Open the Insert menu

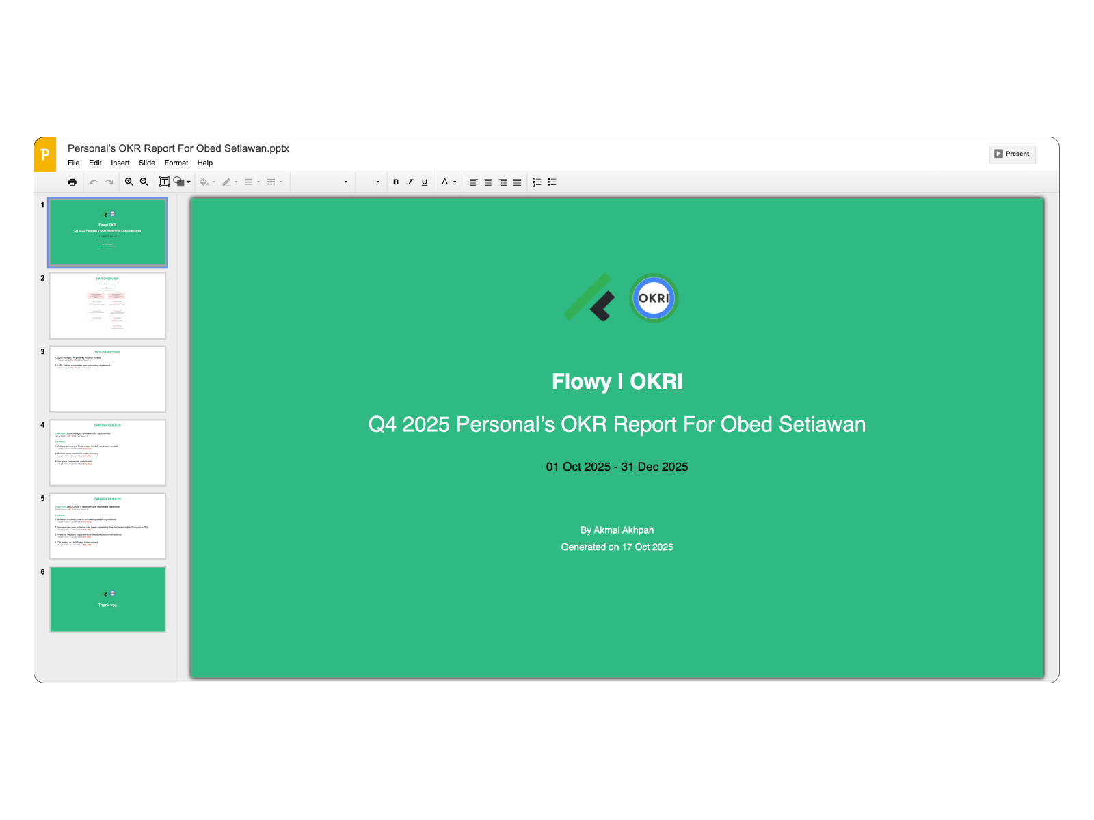click(120, 163)
